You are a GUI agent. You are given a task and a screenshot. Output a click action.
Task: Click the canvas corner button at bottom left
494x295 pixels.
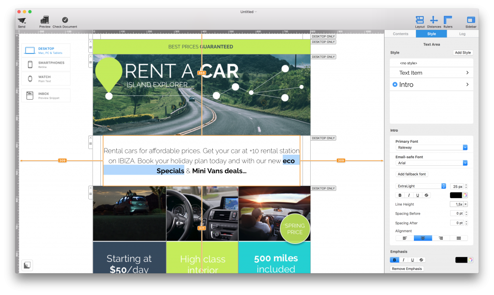coord(27,265)
